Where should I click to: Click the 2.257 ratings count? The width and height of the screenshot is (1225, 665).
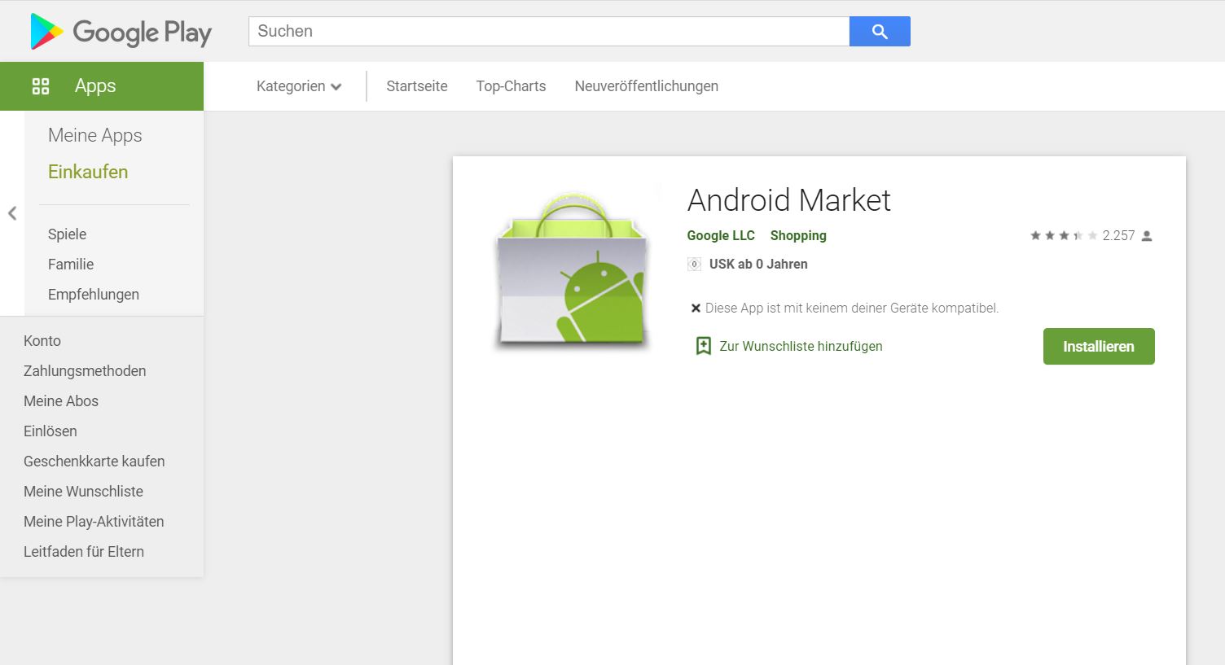click(1118, 235)
